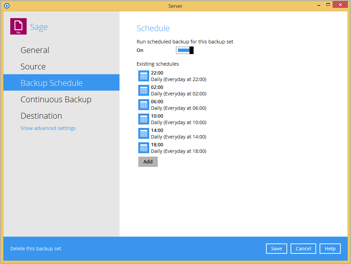Go to Continuous Backup settings
This screenshot has width=351, height=264.
(56, 100)
